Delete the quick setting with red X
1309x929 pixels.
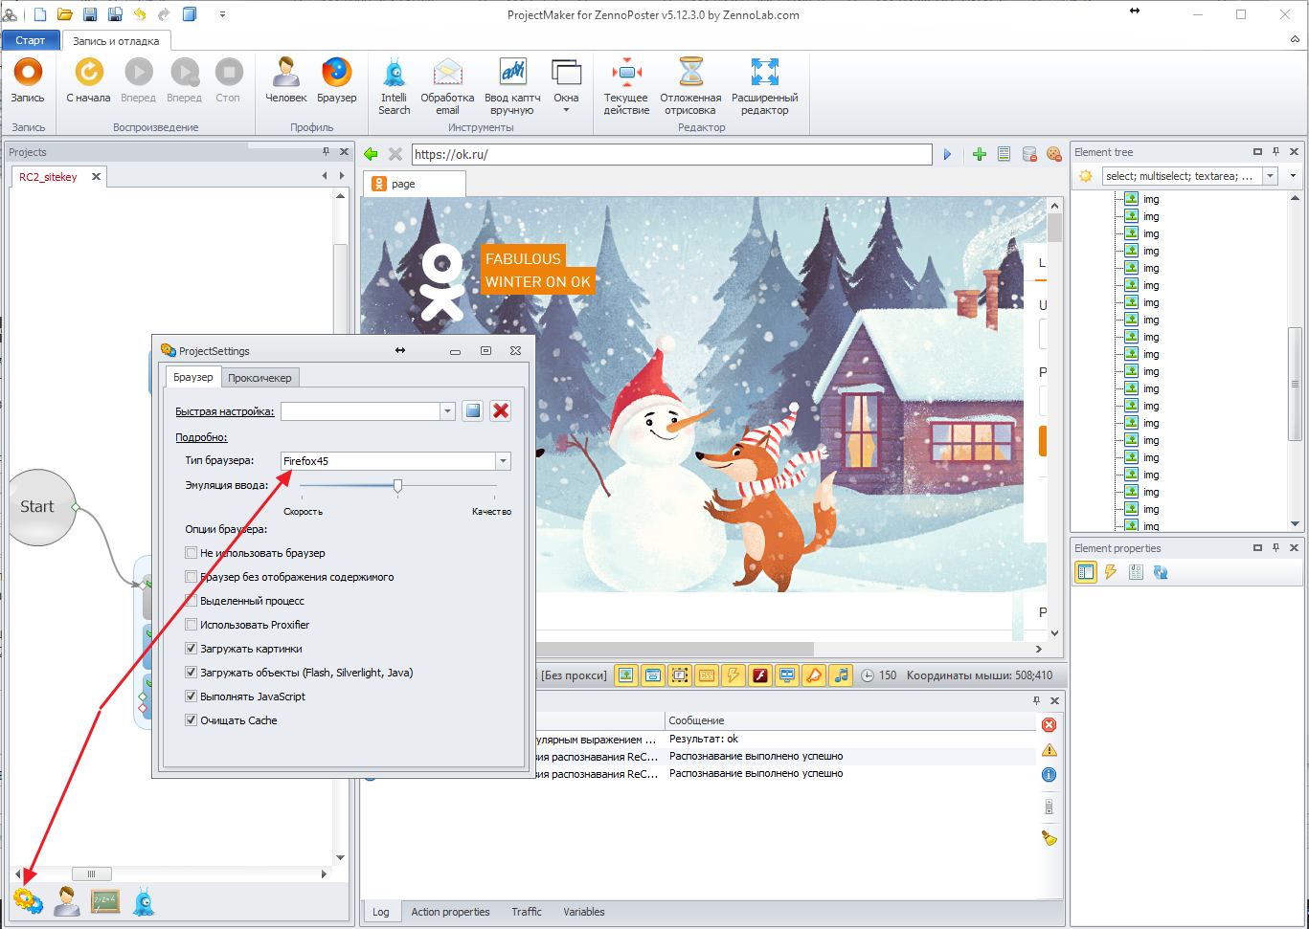[500, 411]
